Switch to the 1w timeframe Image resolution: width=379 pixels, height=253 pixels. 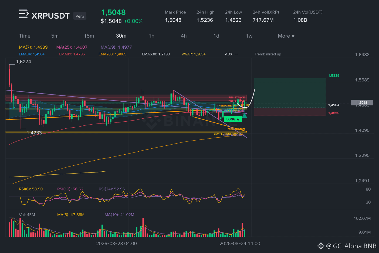click(x=249, y=36)
